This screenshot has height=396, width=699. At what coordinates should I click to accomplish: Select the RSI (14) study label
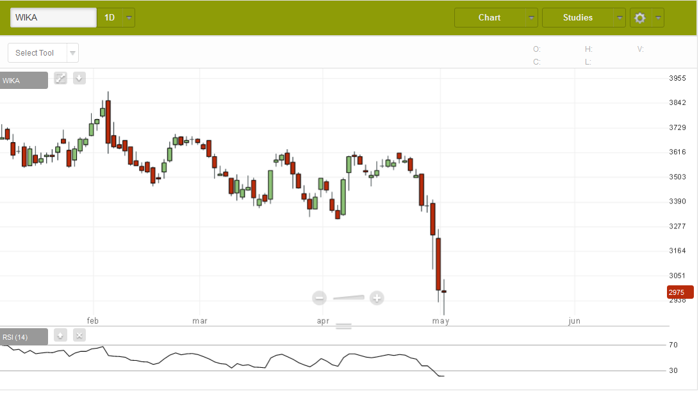point(23,337)
